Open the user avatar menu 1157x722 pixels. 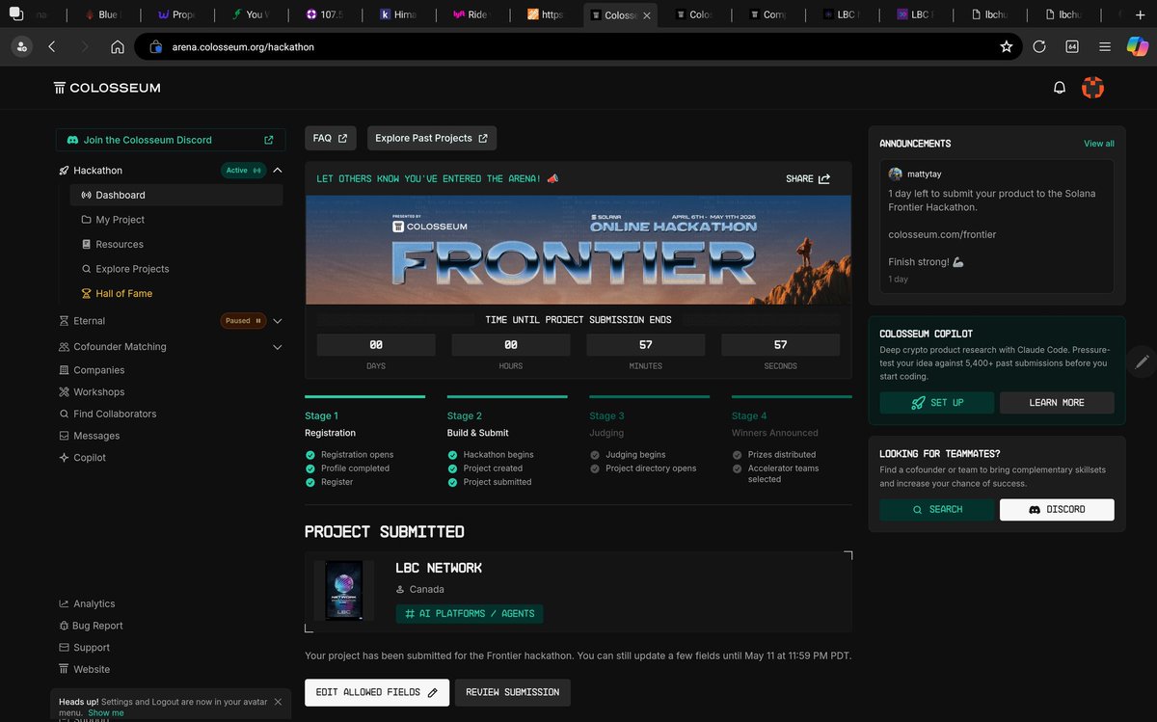click(1092, 88)
